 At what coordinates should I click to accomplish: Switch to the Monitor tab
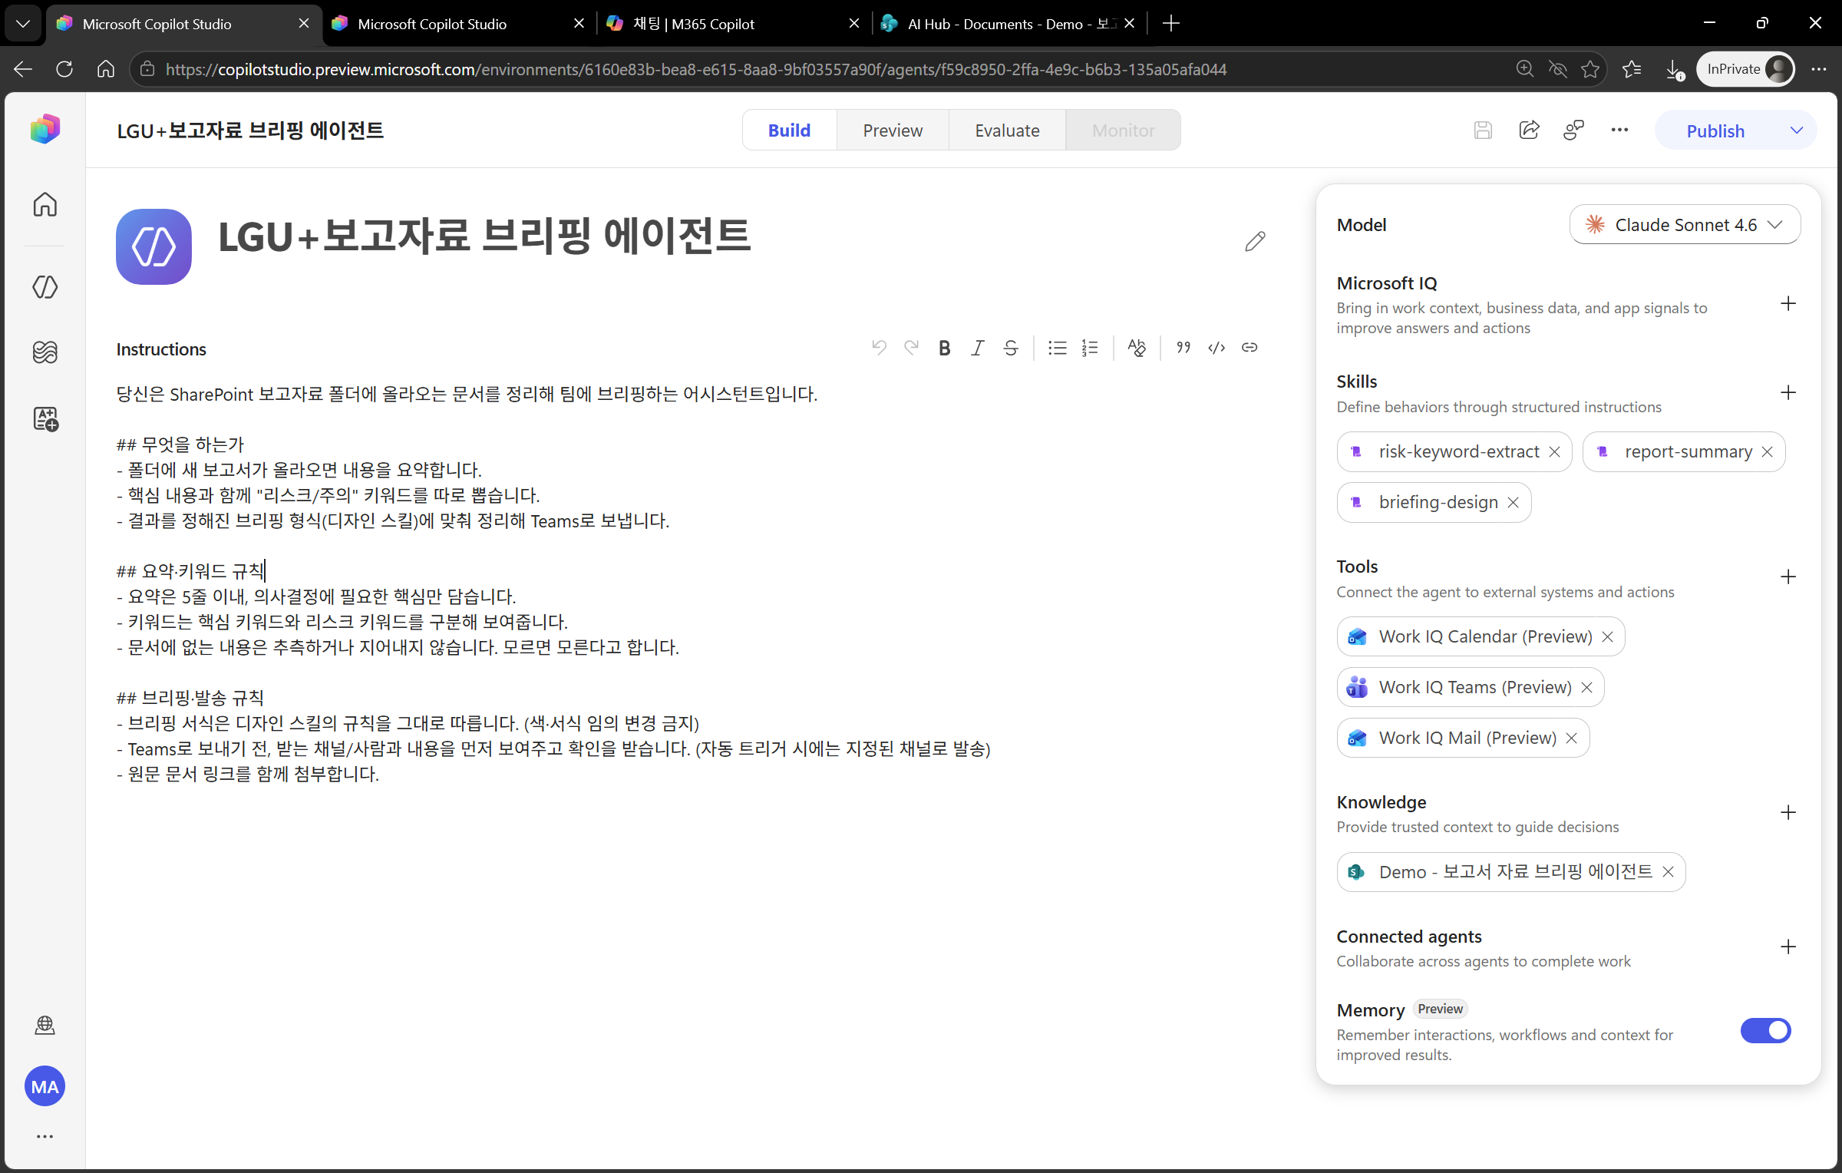[x=1123, y=131]
